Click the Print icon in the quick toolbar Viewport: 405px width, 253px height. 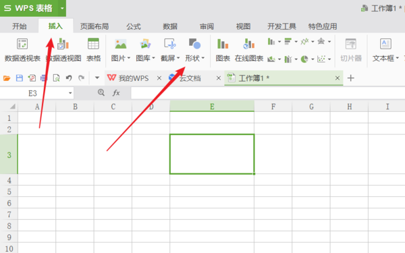tap(44, 78)
